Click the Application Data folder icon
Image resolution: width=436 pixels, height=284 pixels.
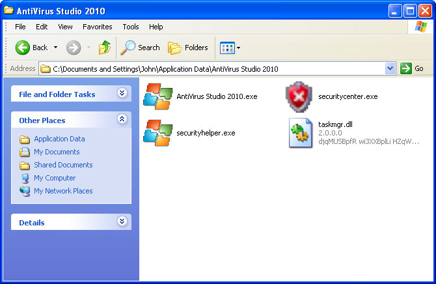click(x=25, y=139)
